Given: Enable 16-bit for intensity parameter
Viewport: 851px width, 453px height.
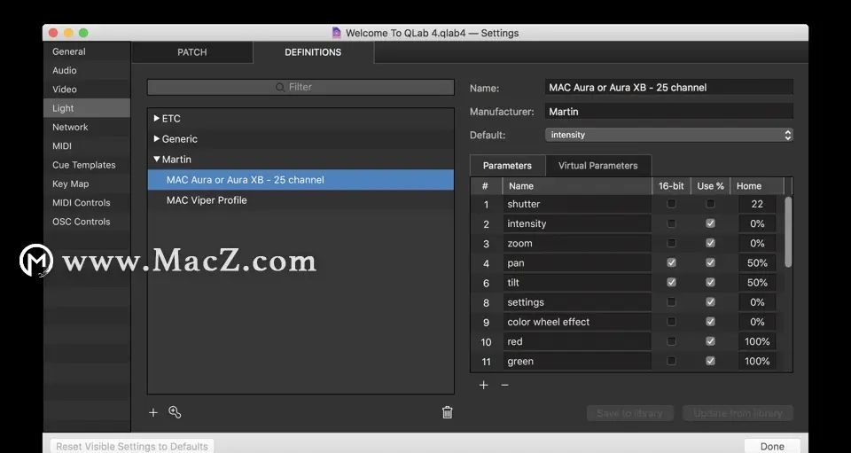Looking at the screenshot, I should (x=671, y=223).
